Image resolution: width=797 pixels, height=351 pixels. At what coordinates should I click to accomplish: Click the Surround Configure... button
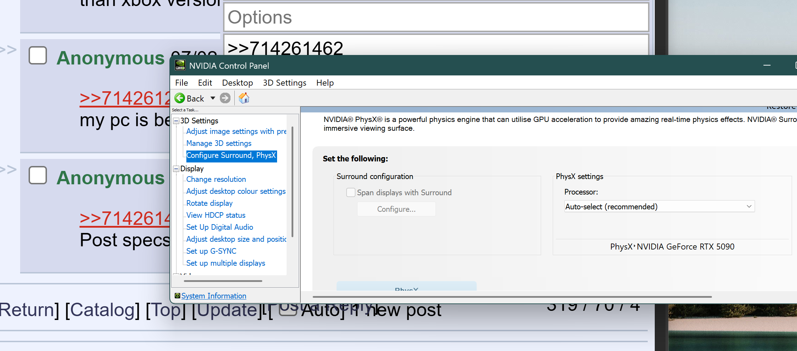[x=396, y=209]
